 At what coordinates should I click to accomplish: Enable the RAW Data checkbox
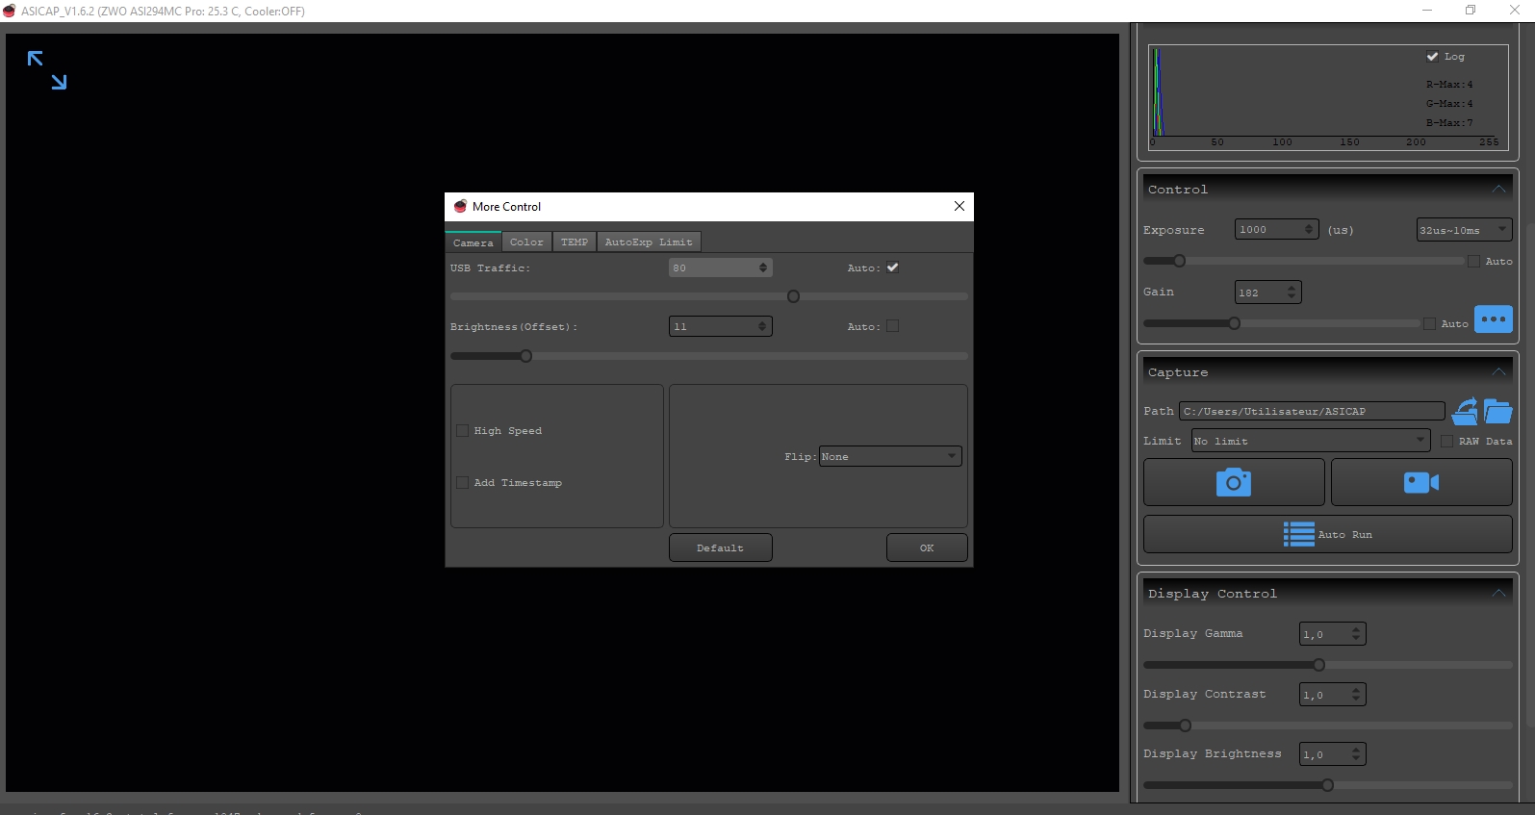1446,442
